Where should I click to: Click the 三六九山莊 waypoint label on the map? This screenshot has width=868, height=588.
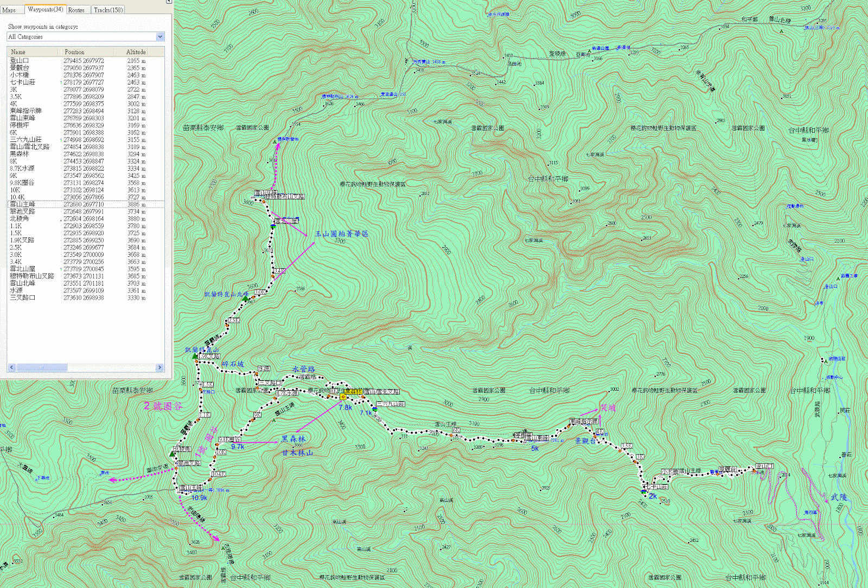(x=391, y=404)
